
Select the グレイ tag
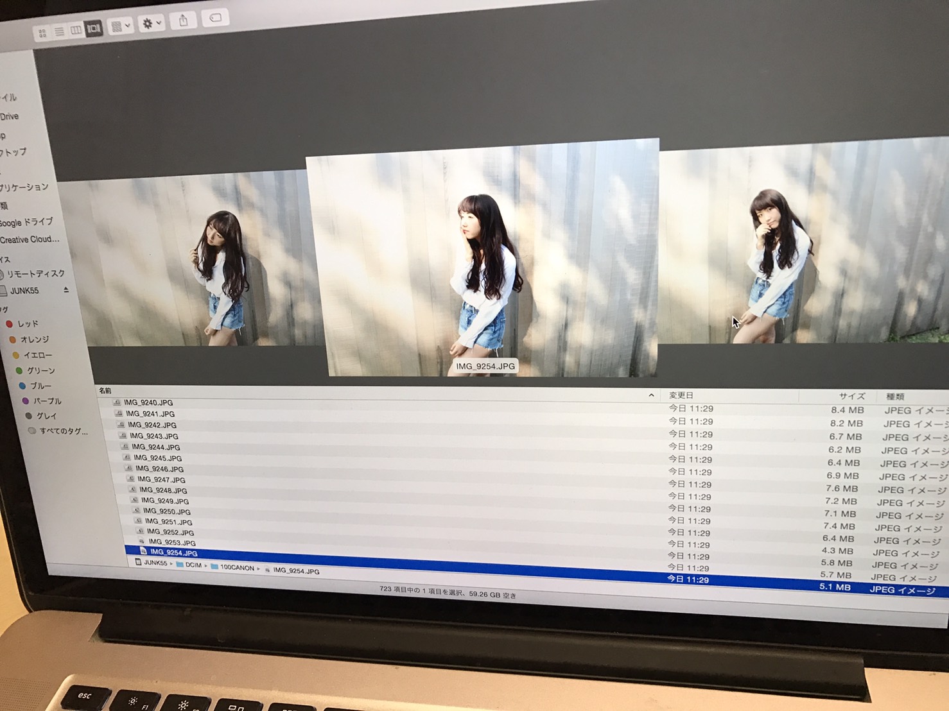(x=41, y=416)
